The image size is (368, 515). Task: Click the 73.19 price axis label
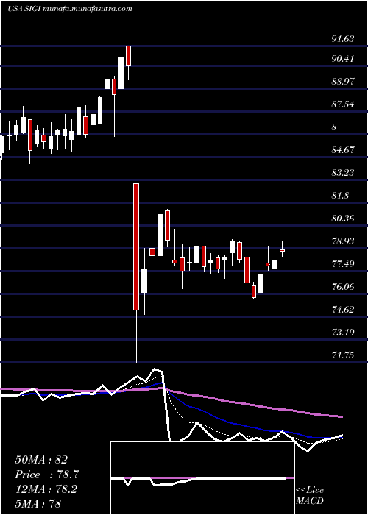click(x=343, y=333)
